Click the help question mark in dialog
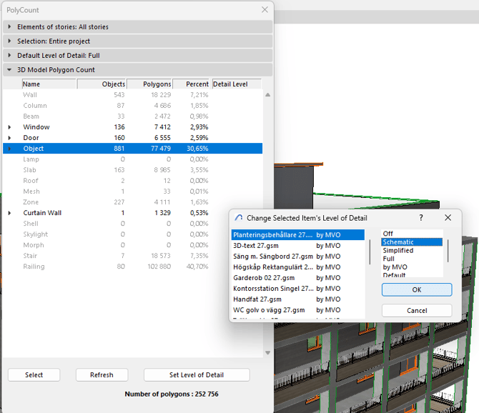 [x=421, y=218]
